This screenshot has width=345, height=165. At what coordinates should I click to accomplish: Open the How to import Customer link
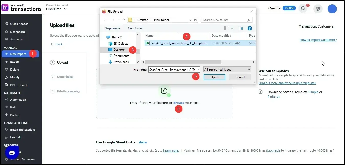tap(318, 40)
